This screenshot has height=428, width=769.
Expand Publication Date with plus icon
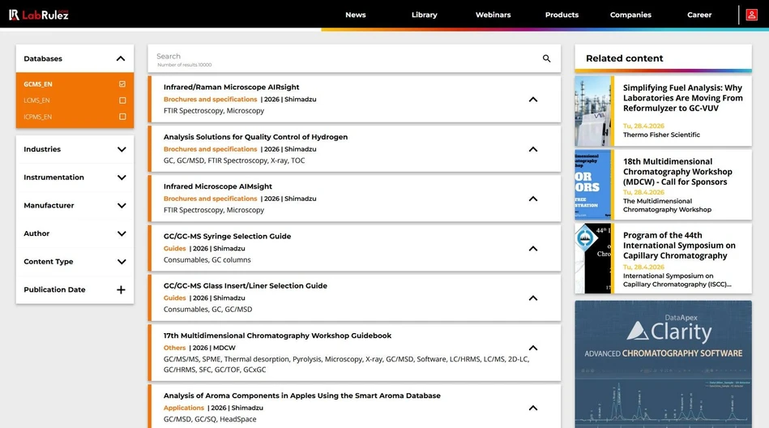[121, 290]
